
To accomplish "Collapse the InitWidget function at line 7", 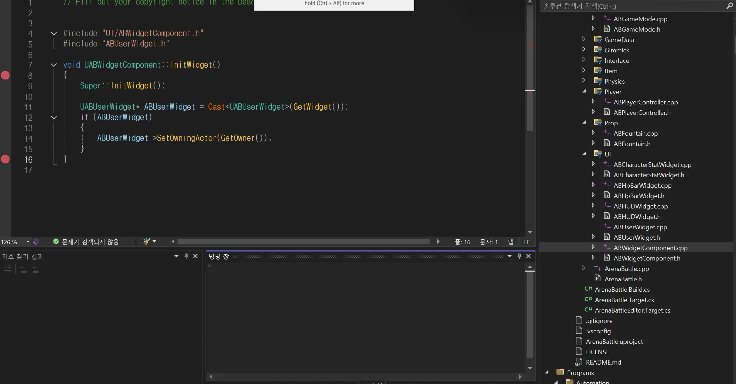I will 54,65.
